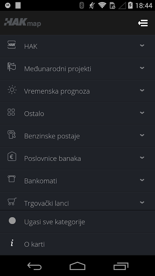Tap the four-squares Ostalo icon
The image size is (155, 276).
tap(11, 112)
